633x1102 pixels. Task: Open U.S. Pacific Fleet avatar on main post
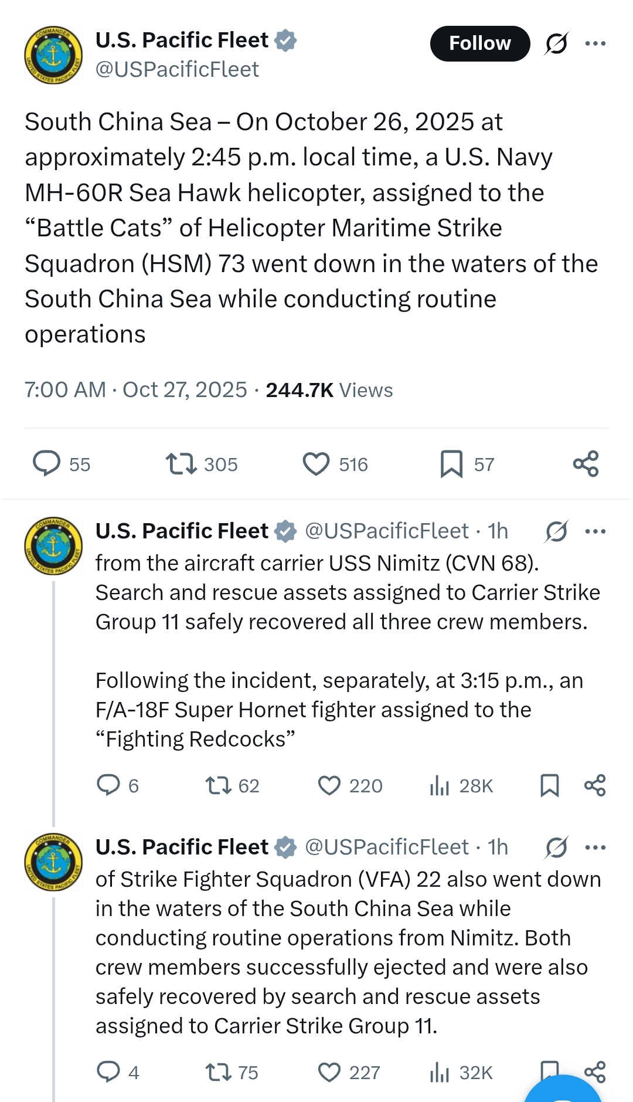pyautogui.click(x=53, y=55)
